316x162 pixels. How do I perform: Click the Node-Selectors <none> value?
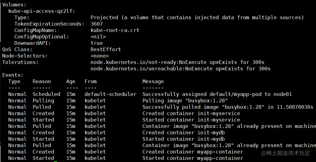coord(99,56)
